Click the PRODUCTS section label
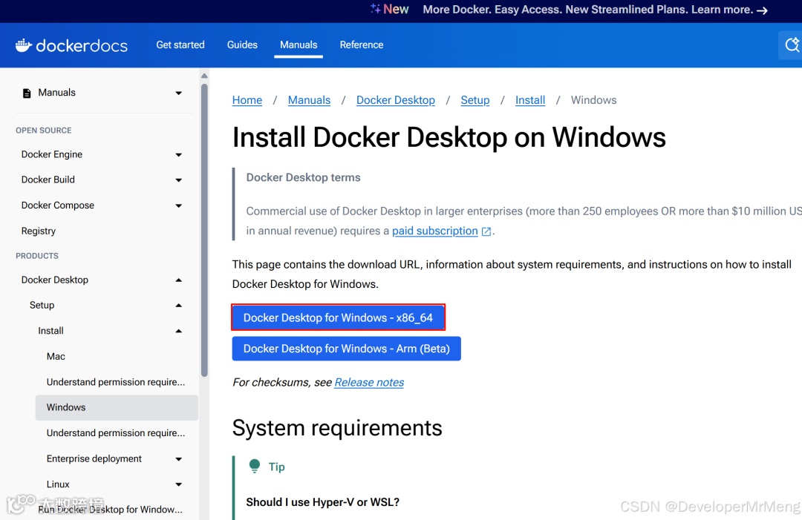 coord(37,256)
